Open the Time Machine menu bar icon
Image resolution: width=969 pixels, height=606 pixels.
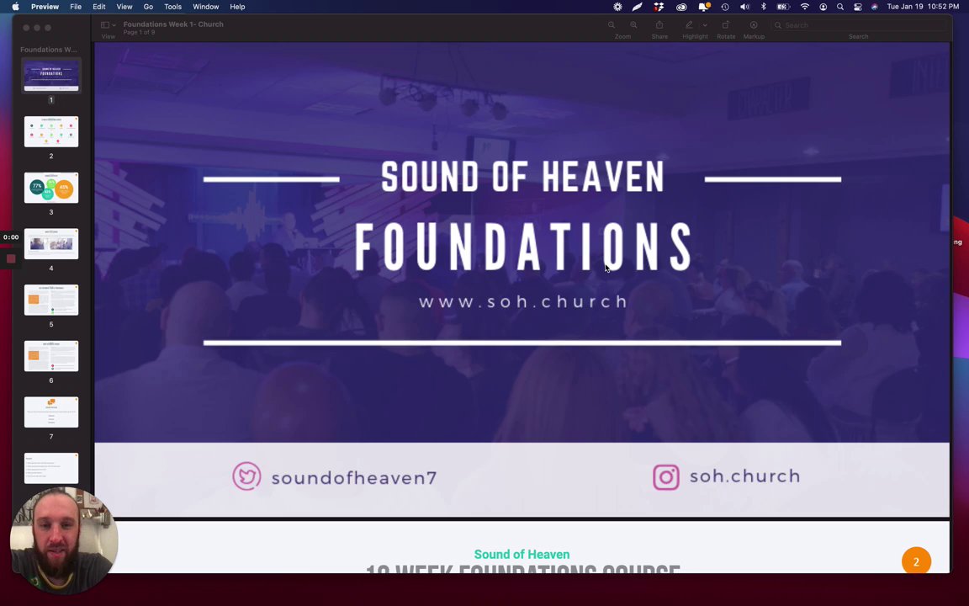tap(725, 7)
